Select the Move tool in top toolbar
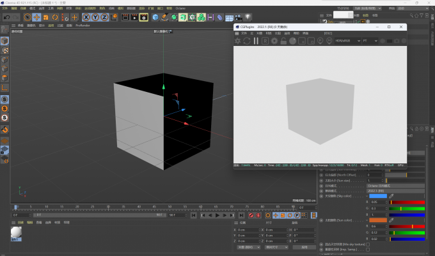Viewport: 435px width, 256px height. [x=36, y=17]
